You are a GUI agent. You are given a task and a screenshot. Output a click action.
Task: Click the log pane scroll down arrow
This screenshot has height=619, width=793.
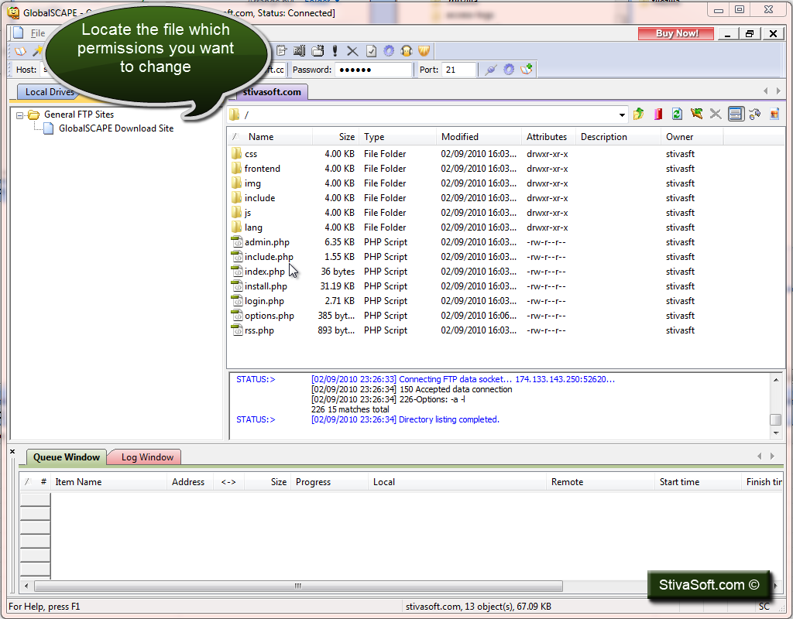pyautogui.click(x=776, y=433)
